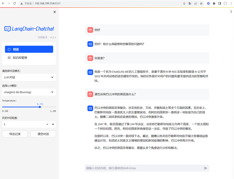Toggle the browser side panel
Viewport: 234px width, 179px height.
tap(219, 4)
